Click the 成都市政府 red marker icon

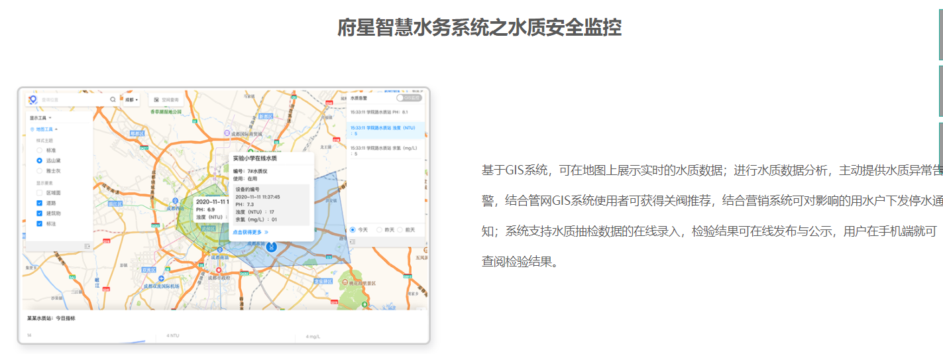click(219, 270)
